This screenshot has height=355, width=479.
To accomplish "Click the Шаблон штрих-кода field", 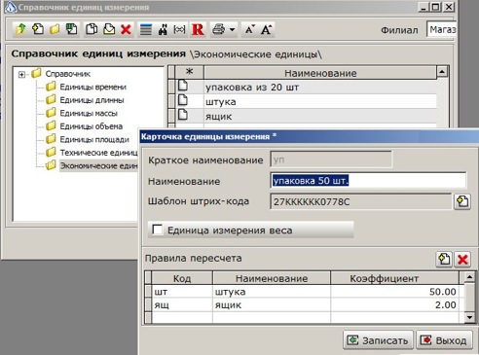I will click(360, 201).
